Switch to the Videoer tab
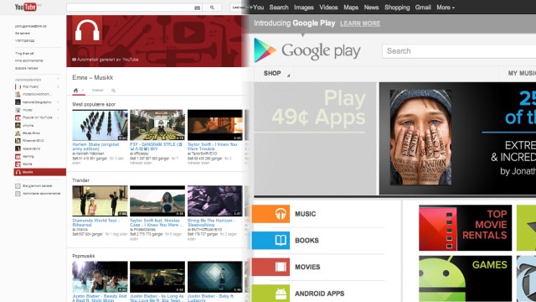The height and width of the screenshot is (302, 536). (97, 91)
